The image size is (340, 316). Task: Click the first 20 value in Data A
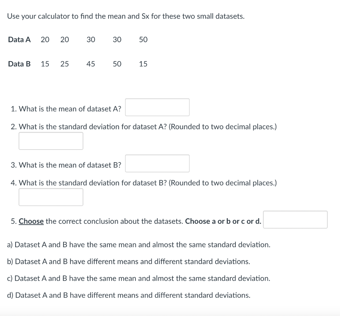click(45, 40)
